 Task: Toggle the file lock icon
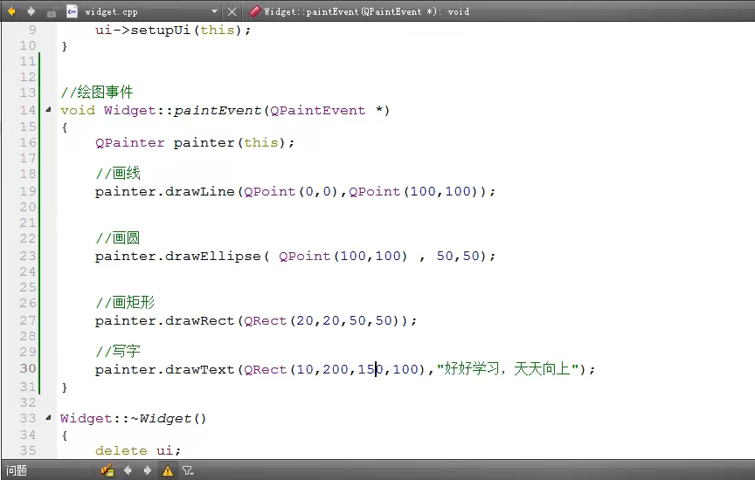(52, 12)
